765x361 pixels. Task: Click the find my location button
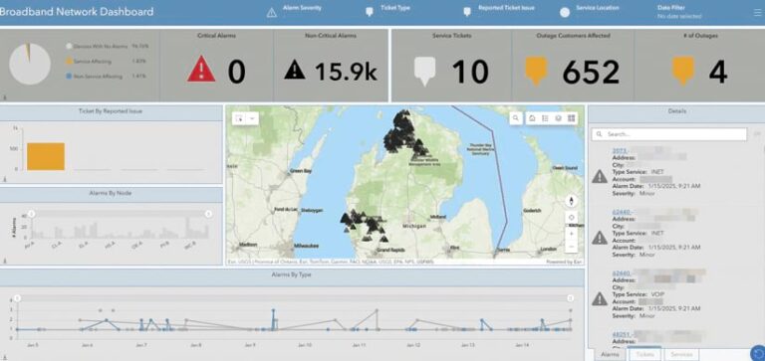pos(572,217)
